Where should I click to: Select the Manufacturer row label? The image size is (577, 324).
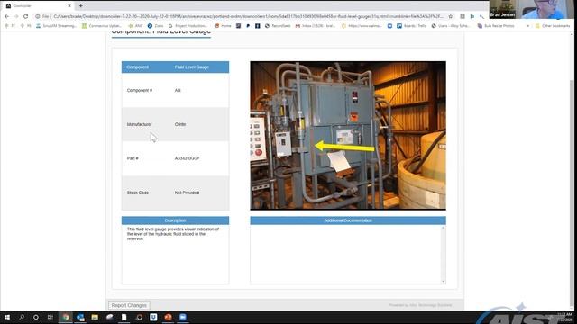tap(139, 124)
